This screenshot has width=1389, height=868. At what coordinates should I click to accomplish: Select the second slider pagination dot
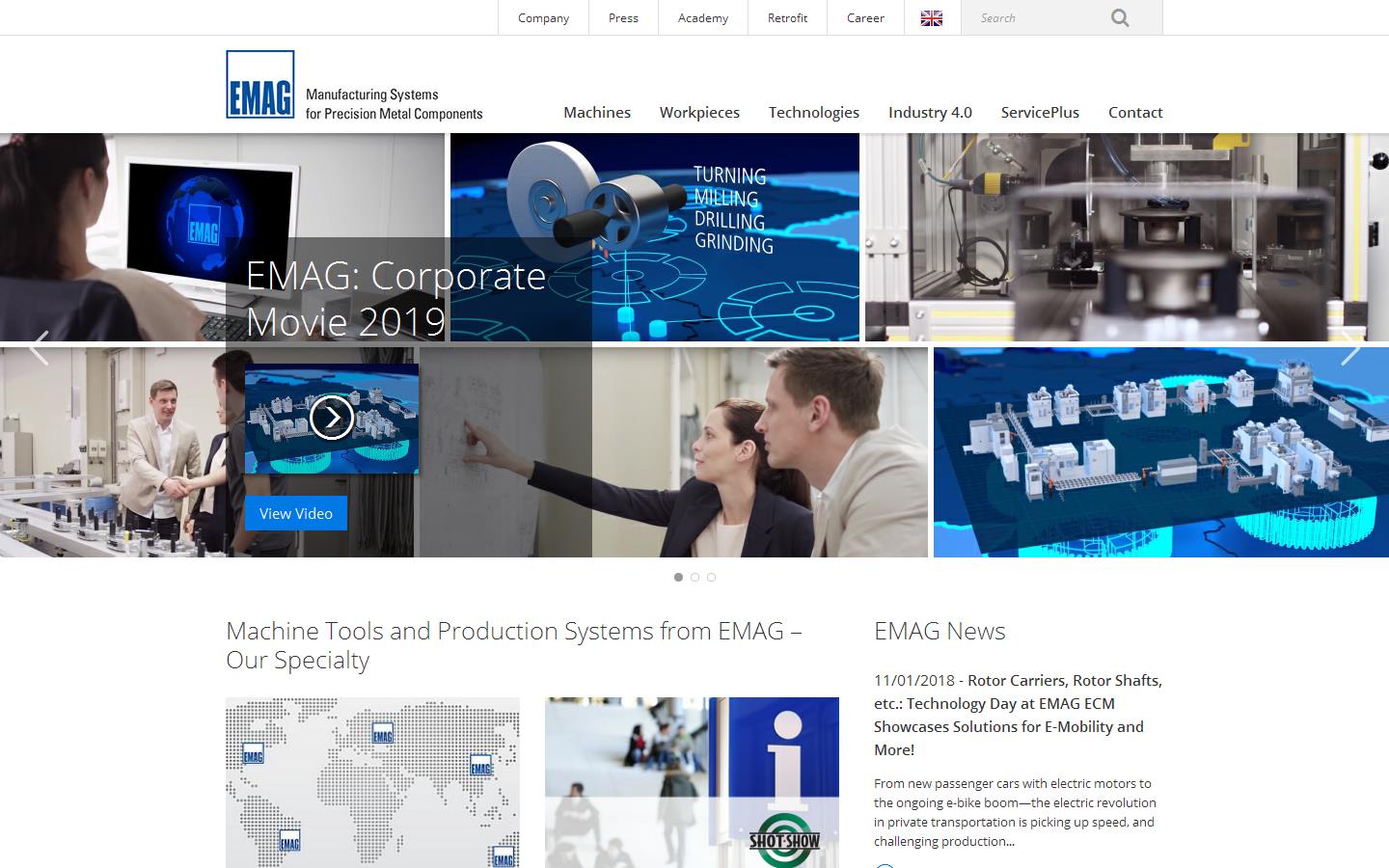(694, 577)
